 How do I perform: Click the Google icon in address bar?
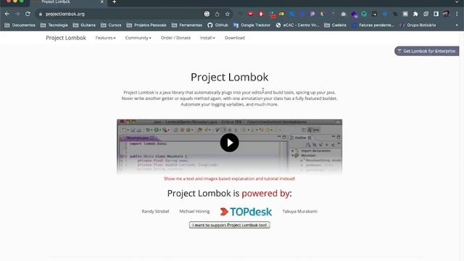pos(207,14)
